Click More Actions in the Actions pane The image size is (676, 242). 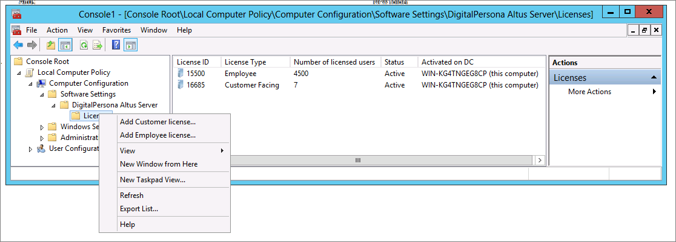[589, 92]
